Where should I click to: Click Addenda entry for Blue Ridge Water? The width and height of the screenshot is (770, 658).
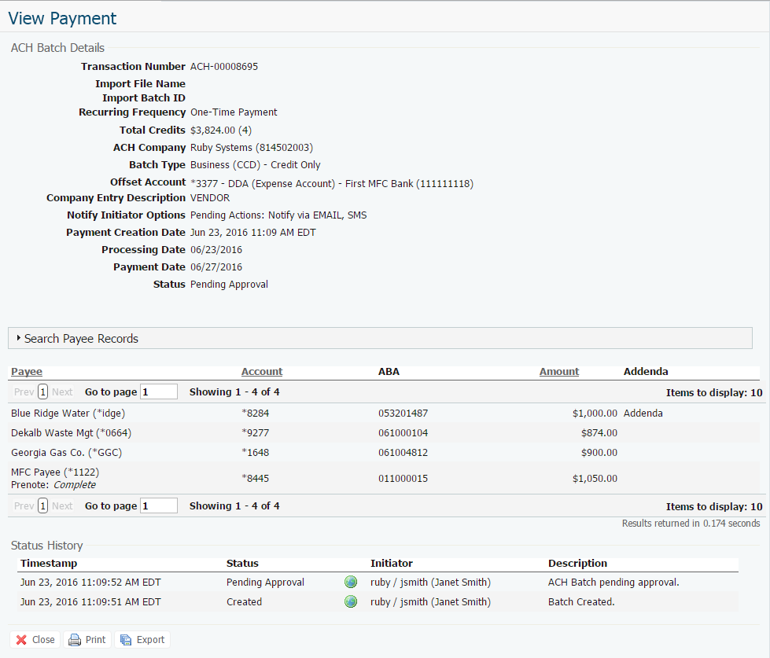click(x=643, y=413)
